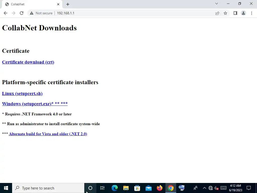Image resolution: width=257 pixels, height=193 pixels.
Task: Launch Microsoft Edge from taskbar
Action: tap(114, 188)
